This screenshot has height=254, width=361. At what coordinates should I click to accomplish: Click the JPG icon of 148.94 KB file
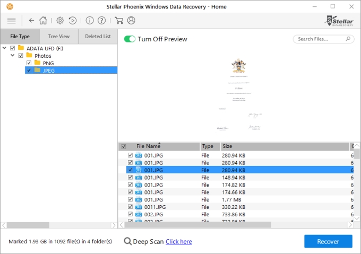(x=139, y=178)
